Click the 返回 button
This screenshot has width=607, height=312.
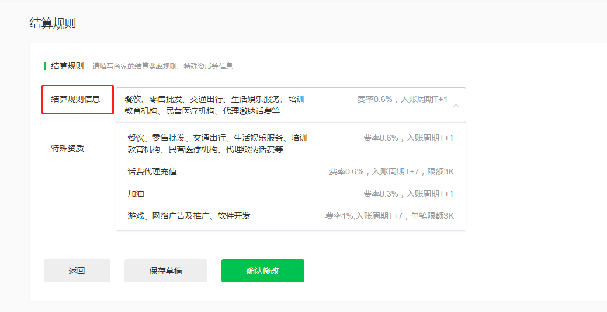[x=77, y=271]
